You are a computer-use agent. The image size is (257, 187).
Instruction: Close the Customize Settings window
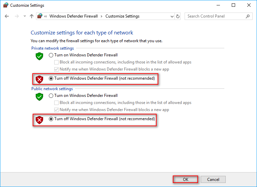coord(249,5)
